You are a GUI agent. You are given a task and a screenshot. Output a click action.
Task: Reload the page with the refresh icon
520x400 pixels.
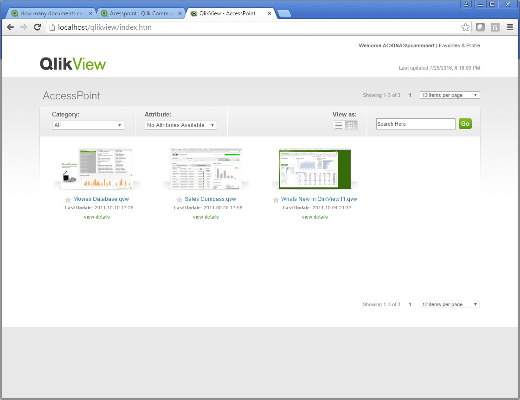(x=38, y=27)
